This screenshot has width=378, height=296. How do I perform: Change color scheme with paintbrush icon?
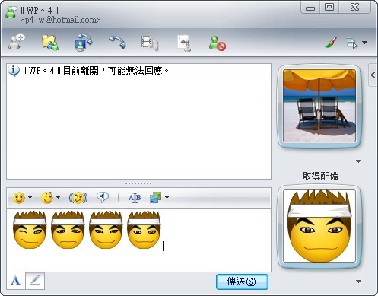click(331, 43)
